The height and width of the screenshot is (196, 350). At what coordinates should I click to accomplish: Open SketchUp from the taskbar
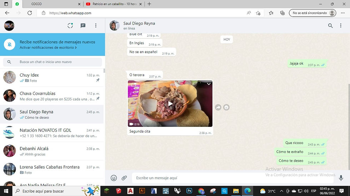tap(119, 191)
